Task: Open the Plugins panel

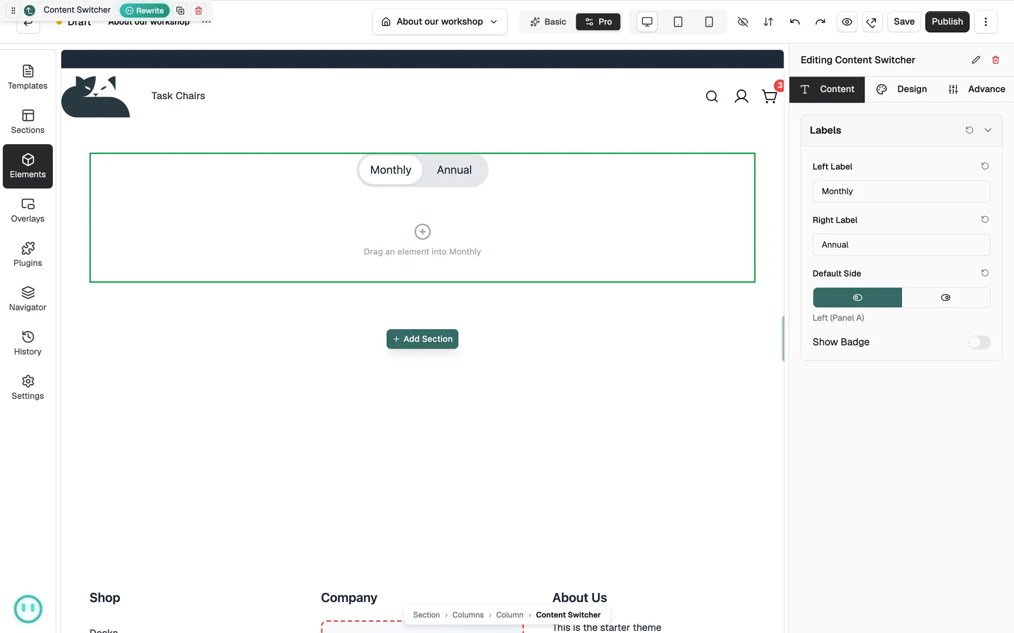Action: point(28,255)
